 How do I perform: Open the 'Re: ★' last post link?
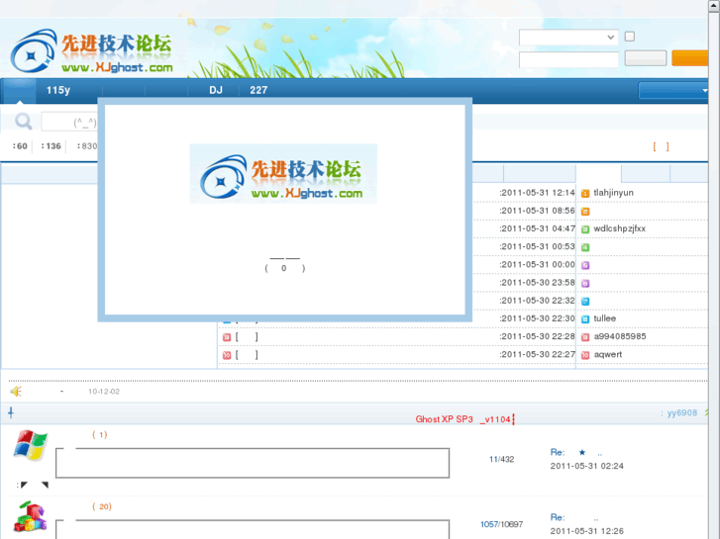click(576, 452)
